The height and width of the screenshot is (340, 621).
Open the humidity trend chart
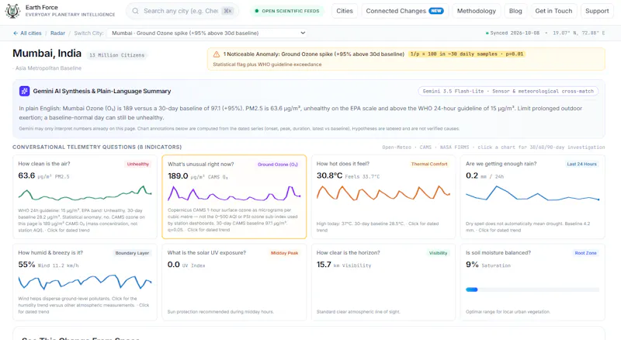(x=85, y=281)
